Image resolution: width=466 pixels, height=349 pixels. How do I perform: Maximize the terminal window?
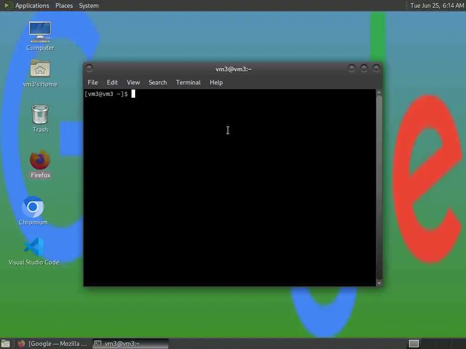[x=364, y=68]
